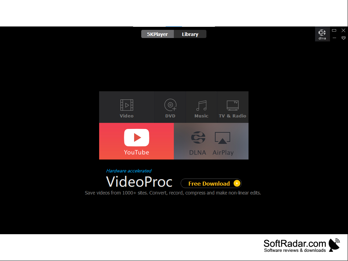
Task: Switch to the Library tab
Action: (x=190, y=34)
